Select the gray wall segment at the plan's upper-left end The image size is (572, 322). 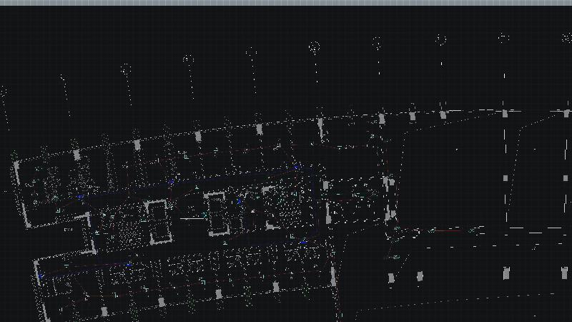click(x=17, y=172)
